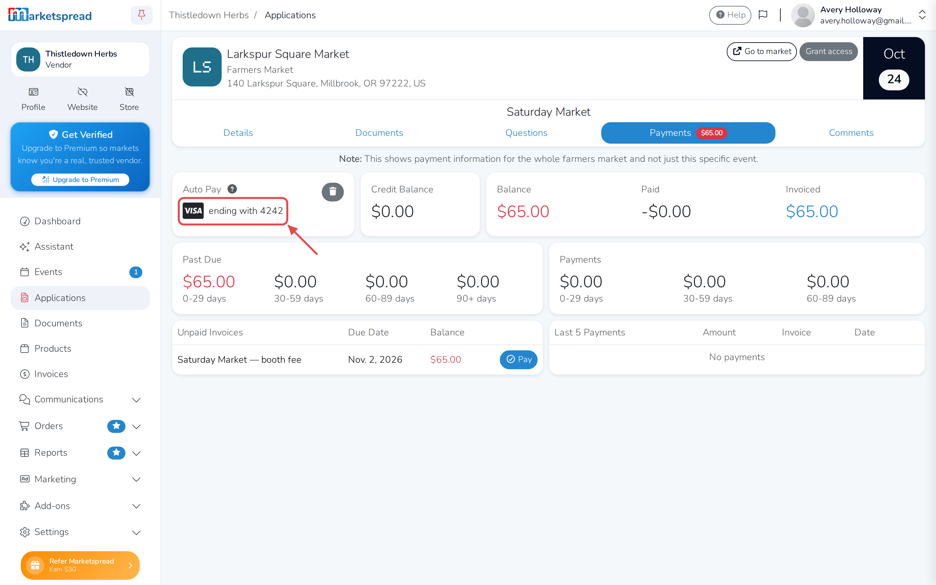Screen dimensions: 936x585
Task: Select the Payments tab
Action: click(688, 133)
